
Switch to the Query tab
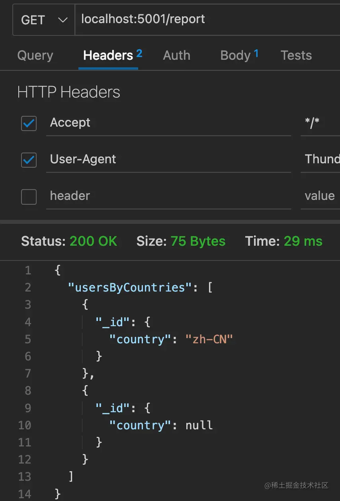click(35, 55)
